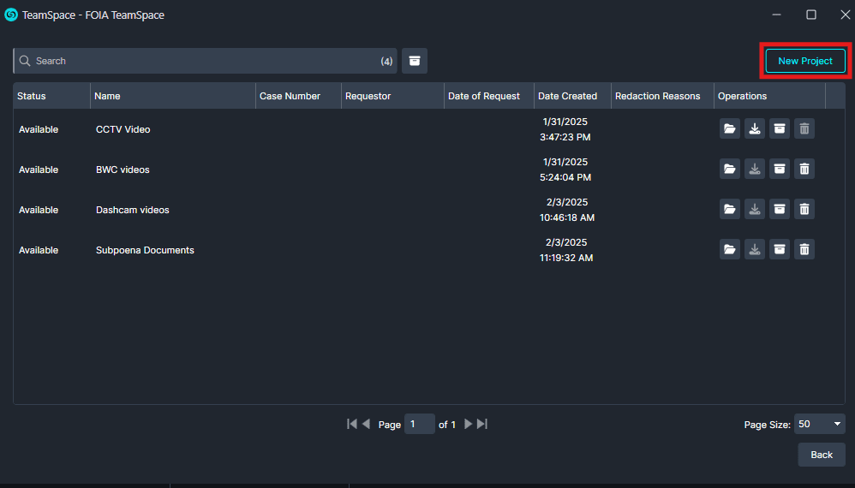The width and height of the screenshot is (855, 488).
Task: Go to the next page
Action: [468, 424]
